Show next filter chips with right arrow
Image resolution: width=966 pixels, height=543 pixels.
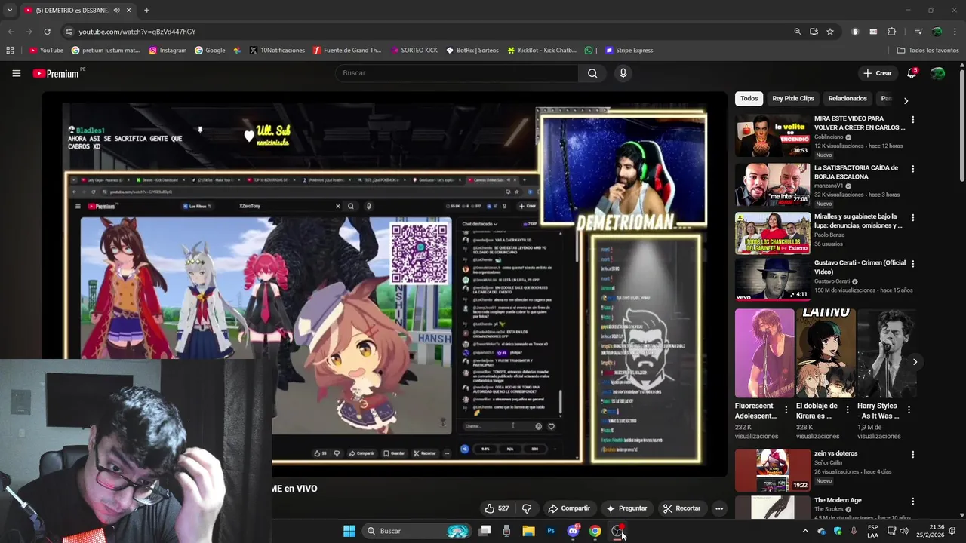coord(906,100)
